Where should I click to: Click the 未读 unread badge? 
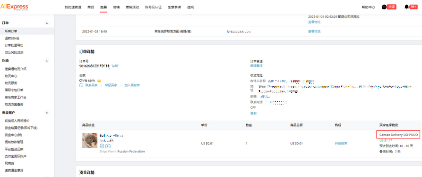[392, 7]
